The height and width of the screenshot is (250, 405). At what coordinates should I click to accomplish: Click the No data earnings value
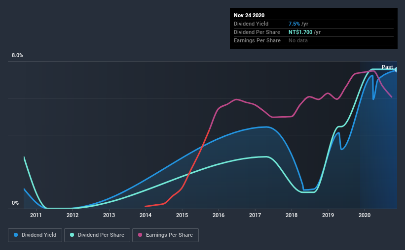[298, 40]
